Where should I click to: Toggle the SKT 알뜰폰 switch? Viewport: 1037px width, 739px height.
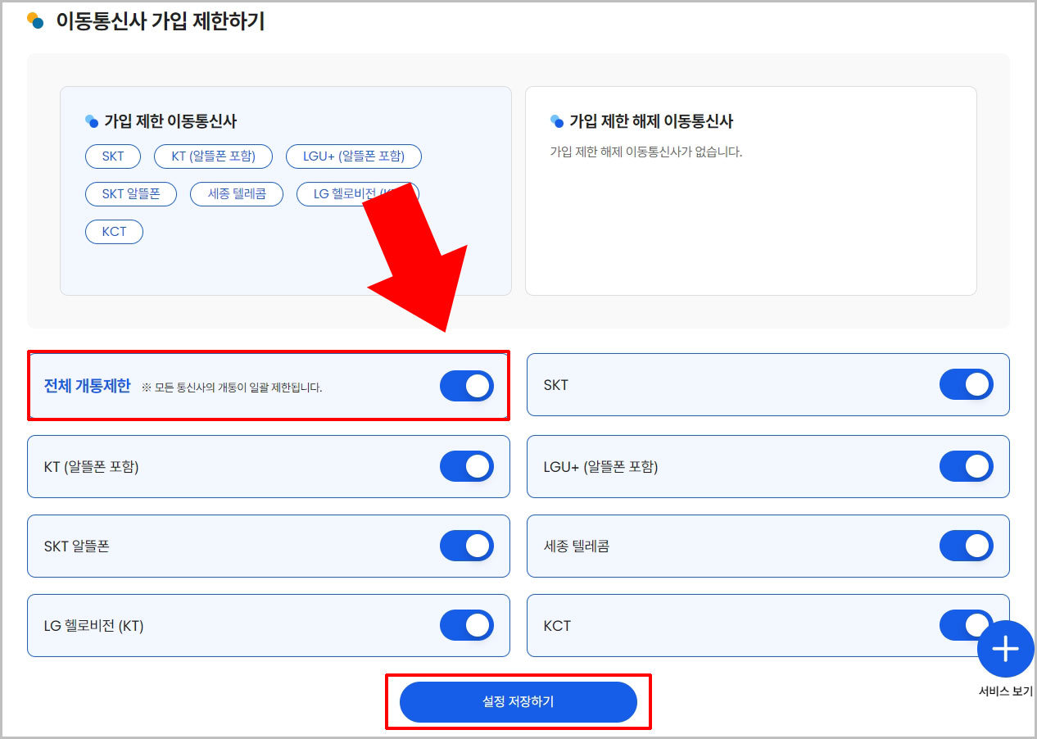point(467,546)
